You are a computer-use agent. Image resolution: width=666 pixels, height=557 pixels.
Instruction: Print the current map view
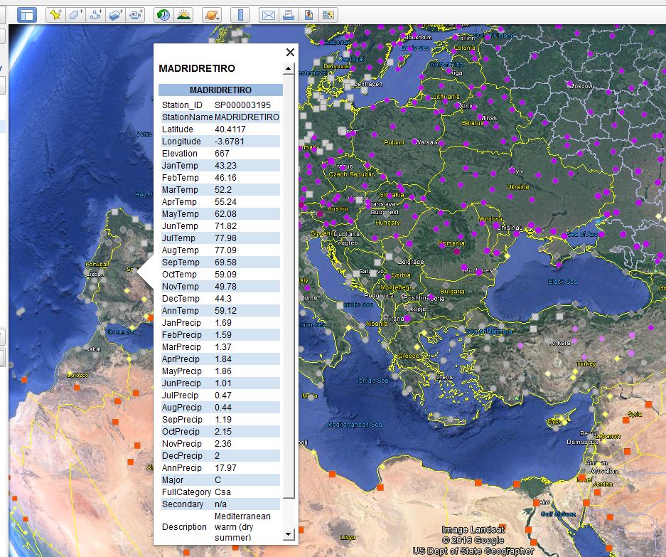287,13
